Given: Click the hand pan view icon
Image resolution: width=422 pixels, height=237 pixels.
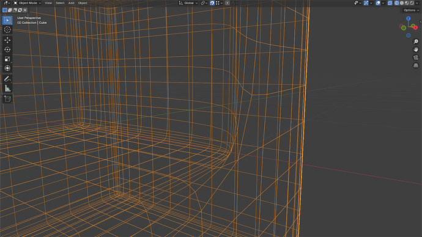Looking at the screenshot, I should click(416, 49).
